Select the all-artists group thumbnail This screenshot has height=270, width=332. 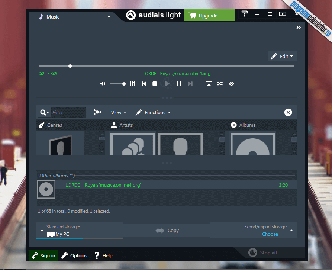[x=133, y=144]
